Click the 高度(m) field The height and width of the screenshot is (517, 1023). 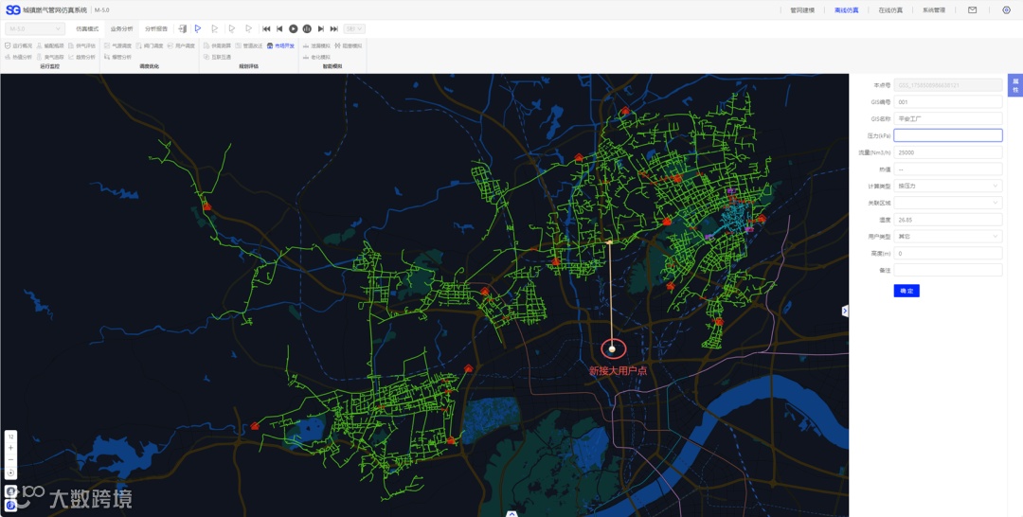point(948,253)
